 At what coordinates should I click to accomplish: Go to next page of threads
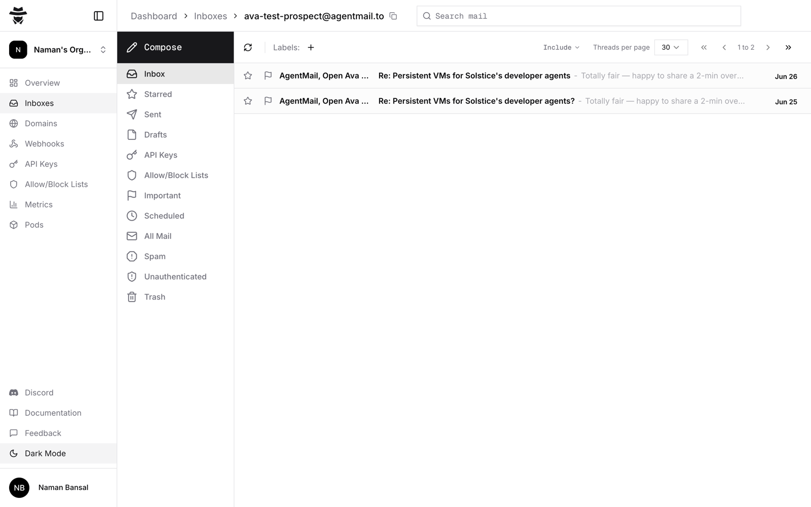(768, 47)
